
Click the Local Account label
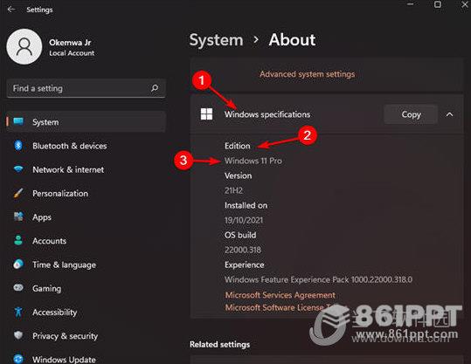point(72,53)
